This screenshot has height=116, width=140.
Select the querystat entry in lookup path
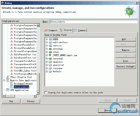58,65
